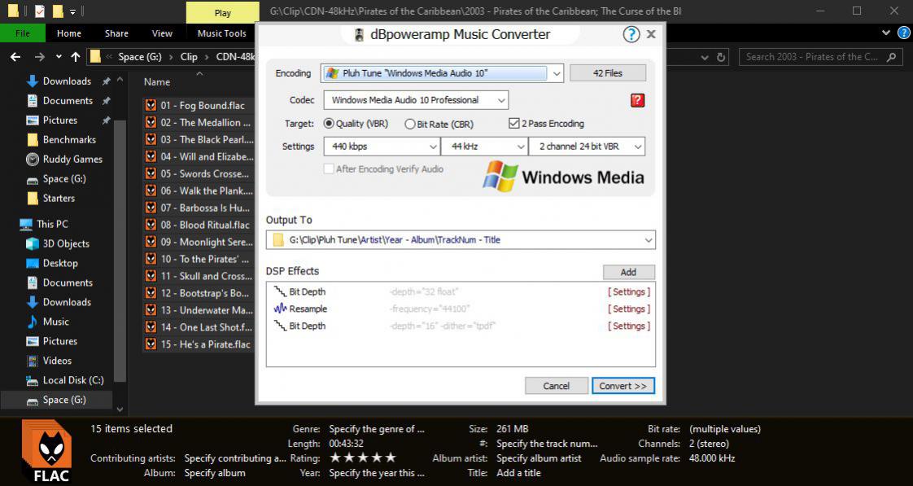Select the Bit Rate (CBR) option

[x=410, y=125]
